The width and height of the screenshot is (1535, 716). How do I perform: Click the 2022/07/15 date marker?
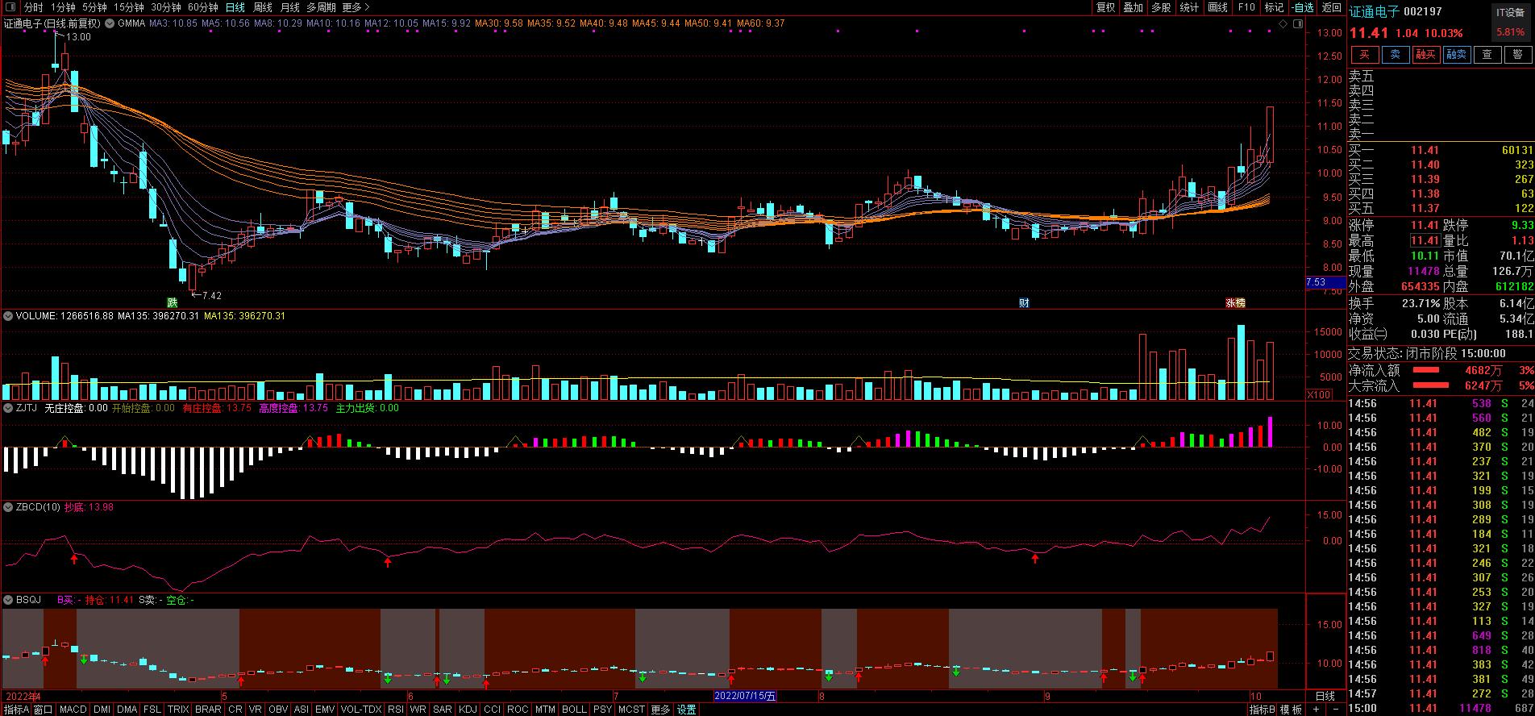click(747, 696)
